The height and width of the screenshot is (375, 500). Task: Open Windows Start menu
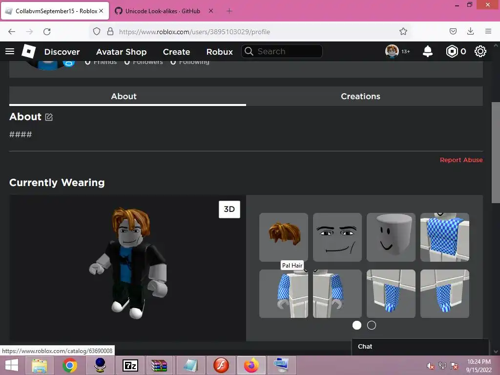coord(11,365)
